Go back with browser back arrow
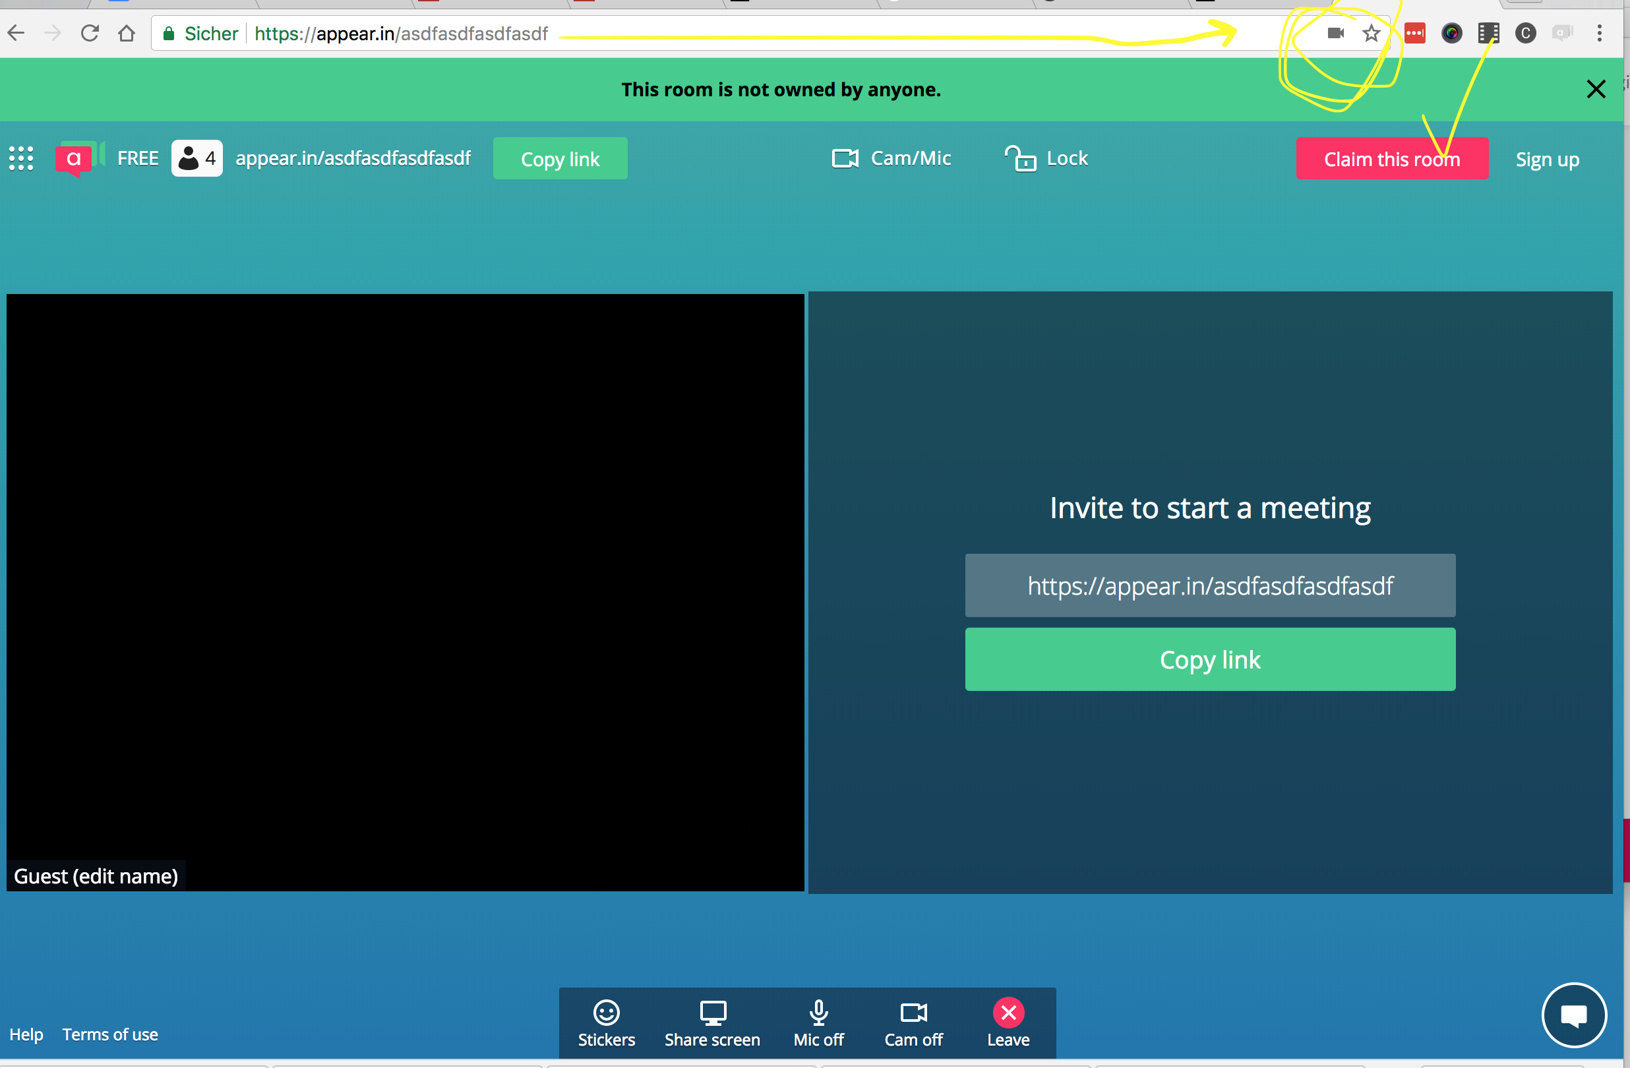1630x1068 pixels. click(16, 33)
